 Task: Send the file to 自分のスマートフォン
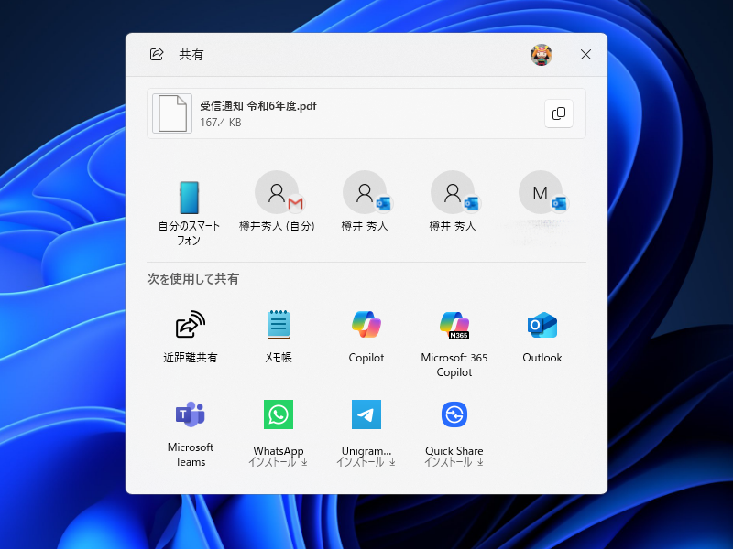190,192
